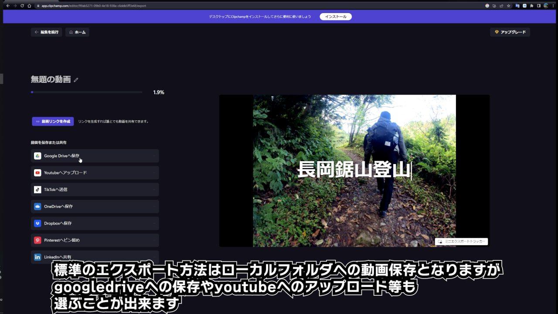Click the 動画リンクを作成 button
The height and width of the screenshot is (314, 558).
pyautogui.click(x=53, y=121)
